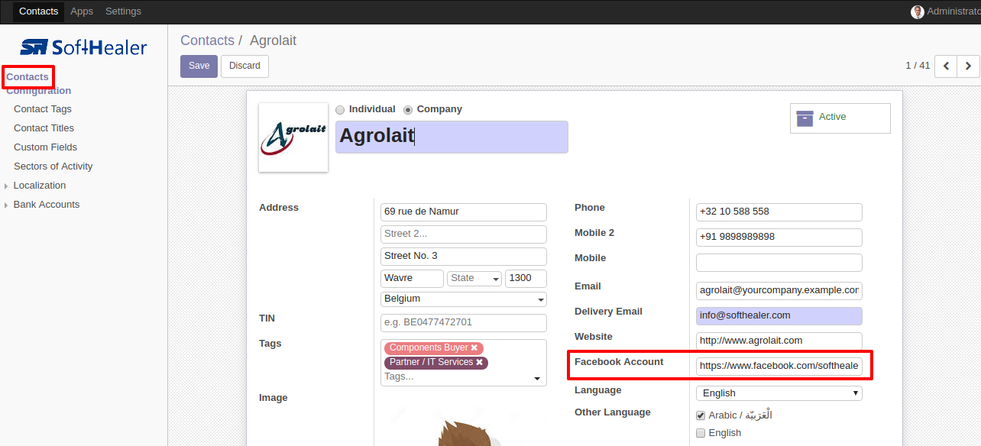This screenshot has height=446, width=981.
Task: Click the 1300 zip code field
Action: [526, 278]
